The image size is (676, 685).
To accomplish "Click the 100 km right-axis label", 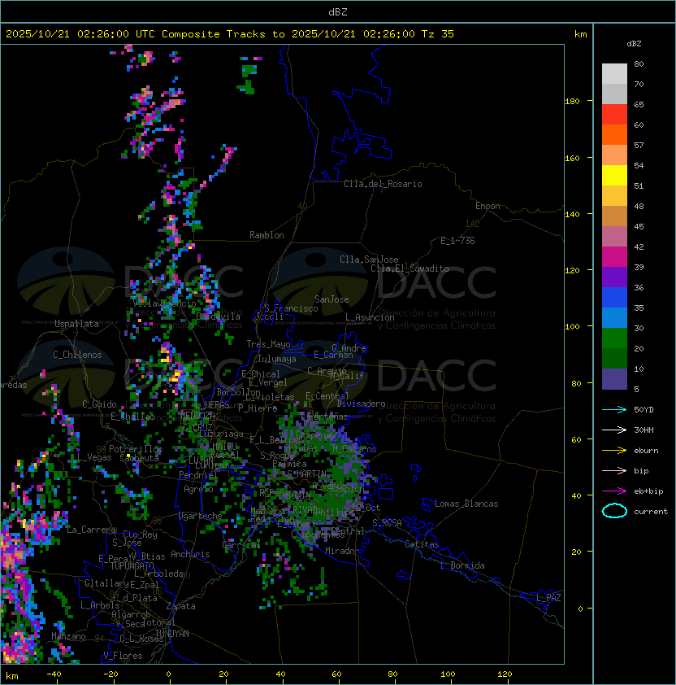I will pos(572,327).
